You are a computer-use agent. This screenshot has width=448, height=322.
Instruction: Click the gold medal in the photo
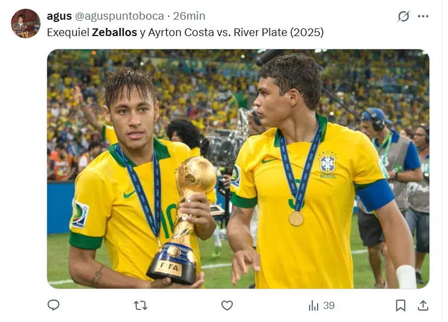click(x=296, y=219)
